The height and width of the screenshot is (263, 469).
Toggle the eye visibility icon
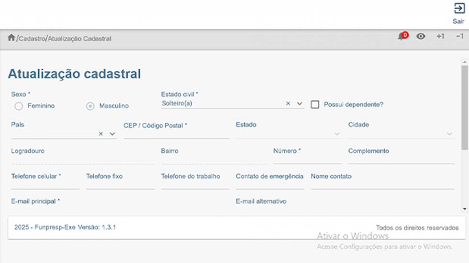coord(421,37)
